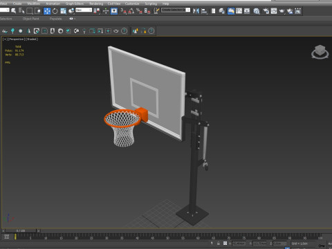The image size is (332, 249).
Task: Switch to the Selection ribbon tab
Action: tap(6, 19)
